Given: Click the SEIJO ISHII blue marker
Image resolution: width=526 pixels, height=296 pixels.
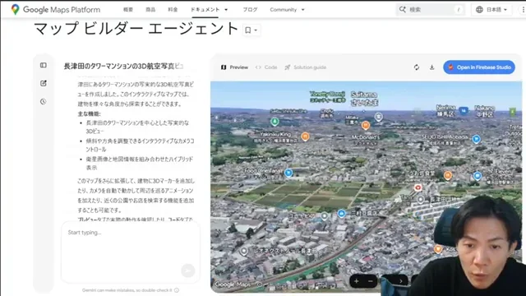Looking at the screenshot, I should pos(476,139).
